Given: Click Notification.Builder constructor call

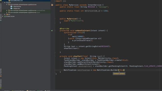Looking at the screenshot, I should click(x=111, y=70).
